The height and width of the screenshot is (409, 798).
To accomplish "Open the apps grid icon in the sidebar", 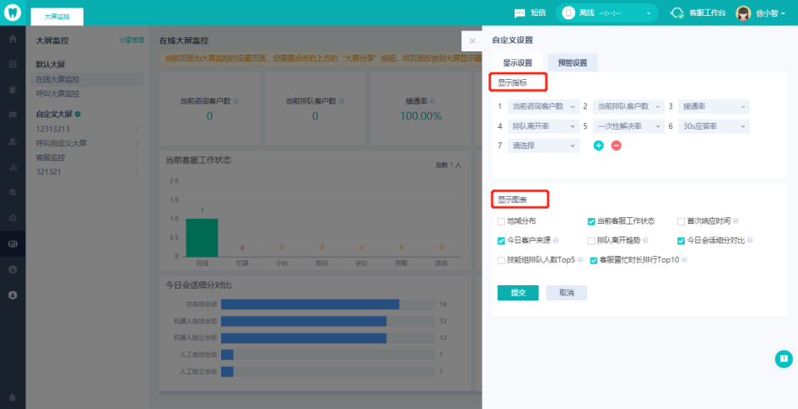I will coord(13,64).
